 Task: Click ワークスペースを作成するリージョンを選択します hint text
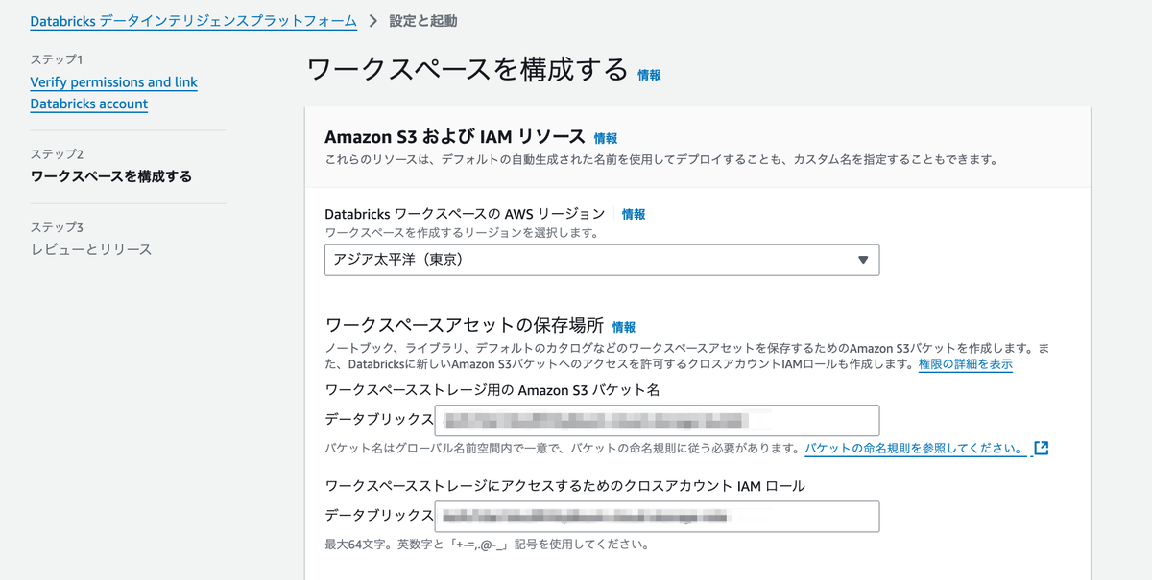[x=462, y=233]
